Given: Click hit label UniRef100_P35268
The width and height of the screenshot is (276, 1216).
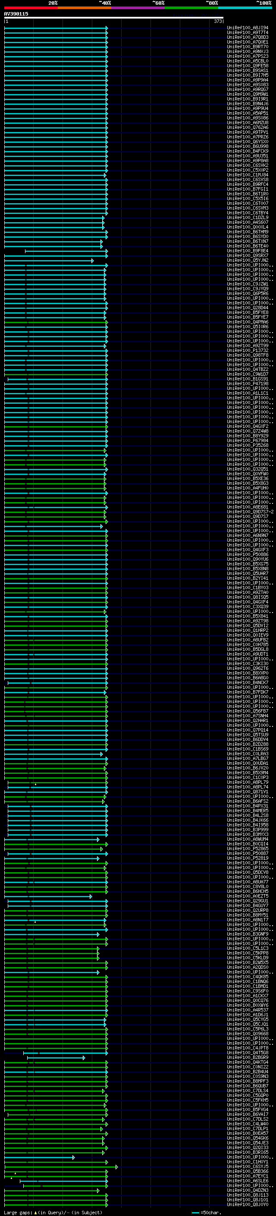Looking at the screenshot, I should click(247, 446).
